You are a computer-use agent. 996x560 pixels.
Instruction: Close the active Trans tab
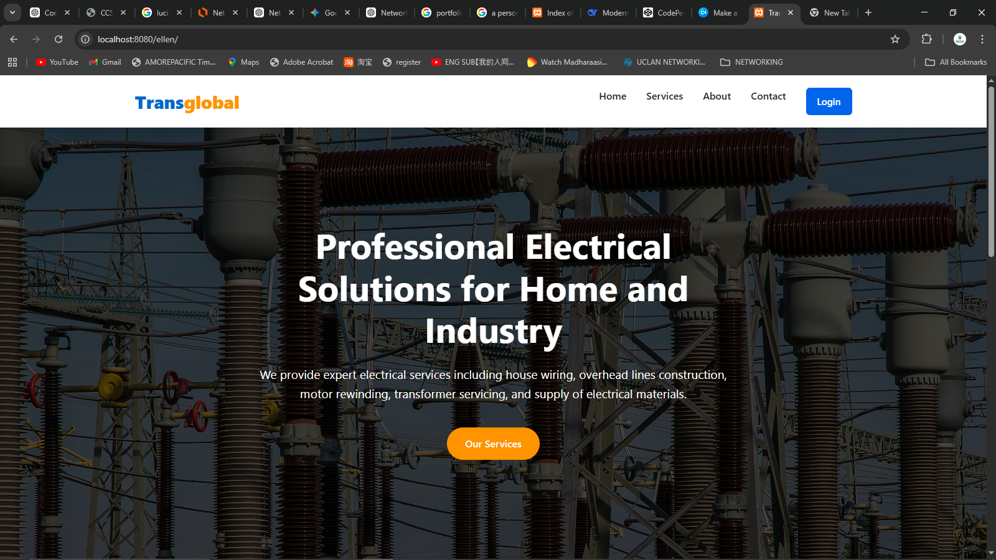point(791,12)
